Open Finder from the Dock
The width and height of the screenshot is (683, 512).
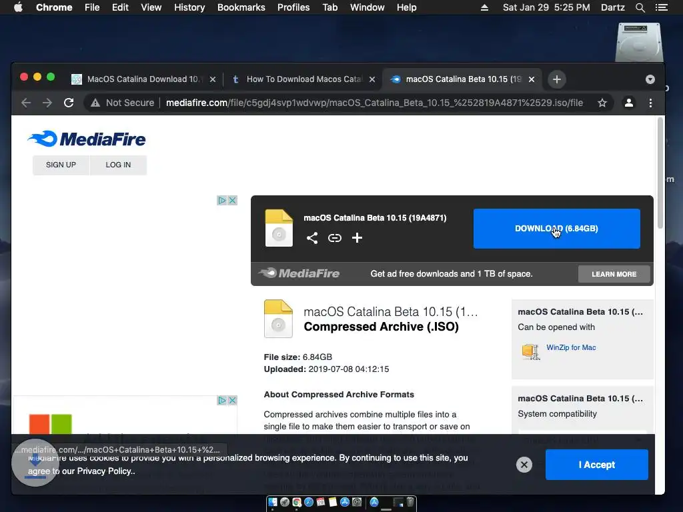pyautogui.click(x=273, y=502)
